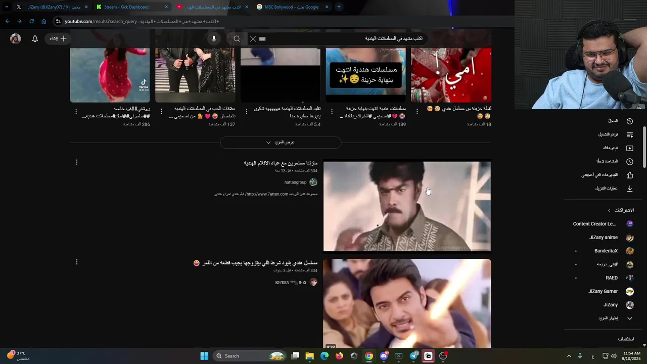
Task: Open more options for the 18K views short
Action: [x=418, y=111]
